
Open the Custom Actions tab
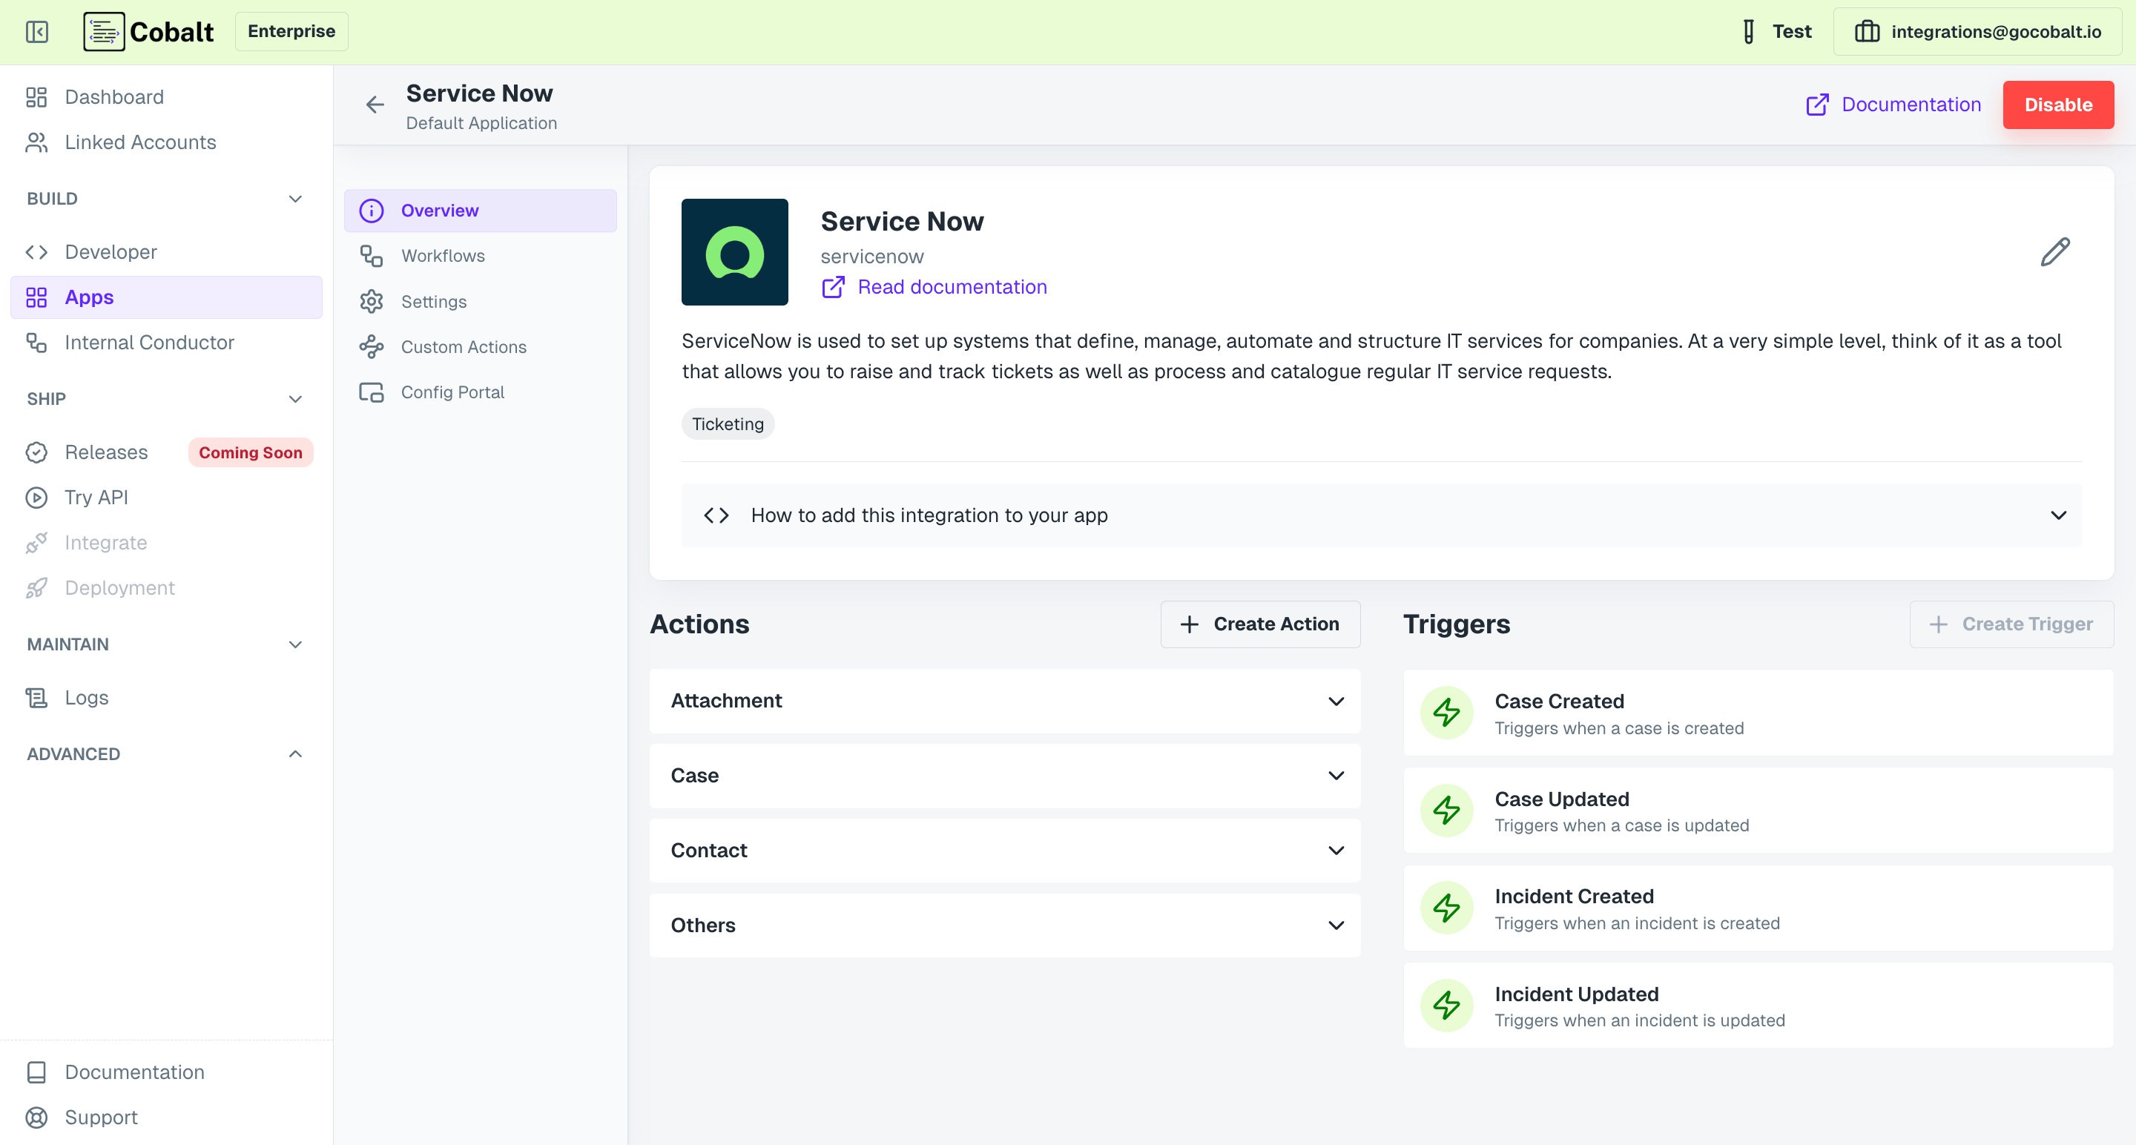480,346
